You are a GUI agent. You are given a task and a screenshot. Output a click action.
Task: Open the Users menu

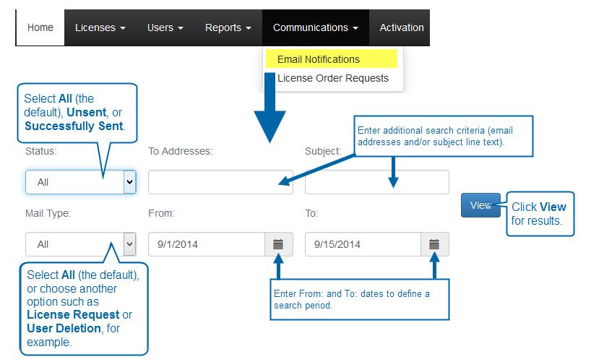[165, 27]
